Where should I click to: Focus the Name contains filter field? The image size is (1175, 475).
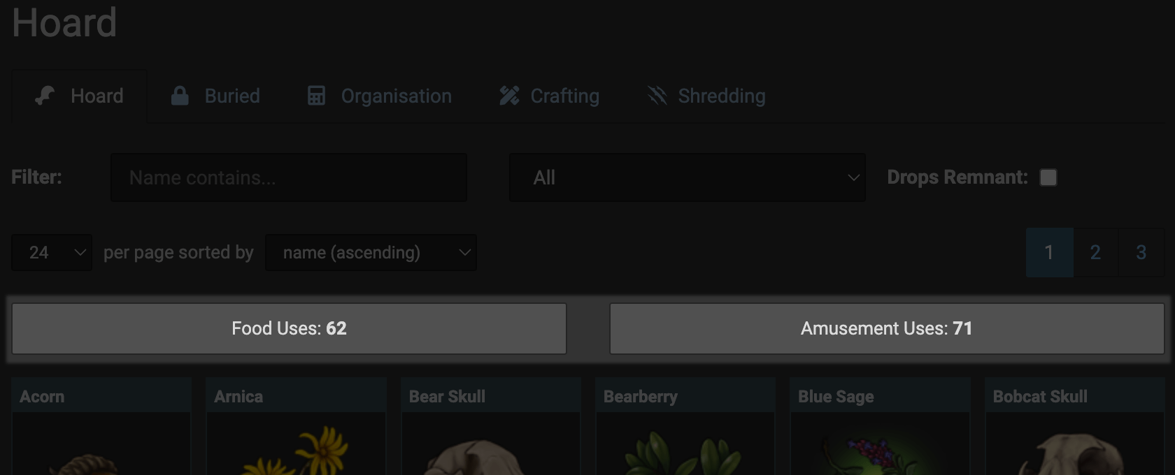(288, 177)
